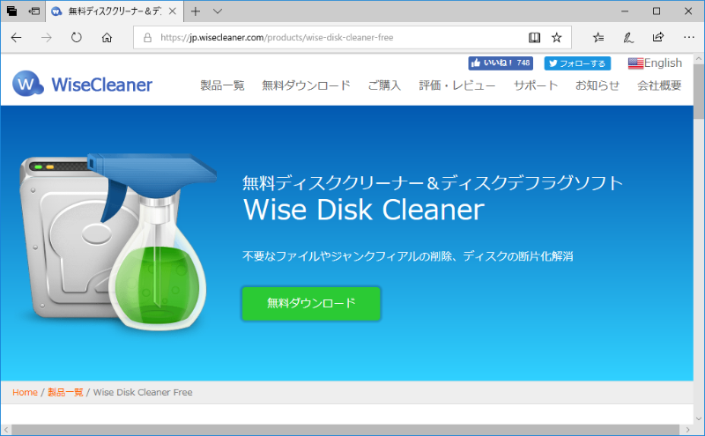This screenshot has height=436, width=705.
Task: Open reading view book icon
Action: click(534, 37)
